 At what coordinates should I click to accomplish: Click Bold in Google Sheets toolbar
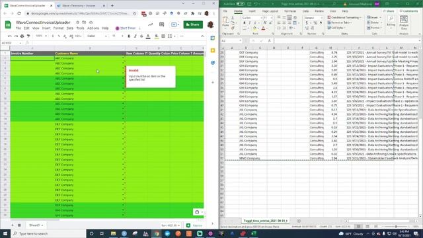tap(129, 36)
